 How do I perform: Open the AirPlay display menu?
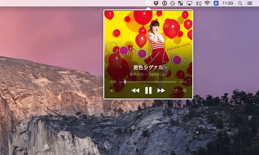click(189, 3)
